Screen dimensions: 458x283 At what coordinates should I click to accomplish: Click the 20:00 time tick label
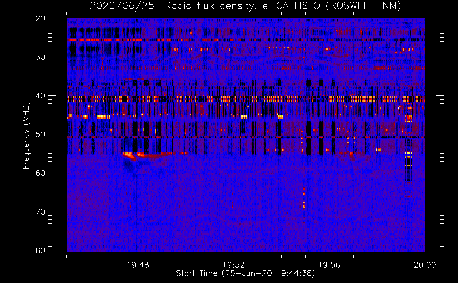pos(425,265)
